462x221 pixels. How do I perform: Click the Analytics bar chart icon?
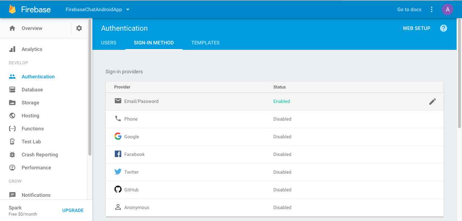(12, 49)
